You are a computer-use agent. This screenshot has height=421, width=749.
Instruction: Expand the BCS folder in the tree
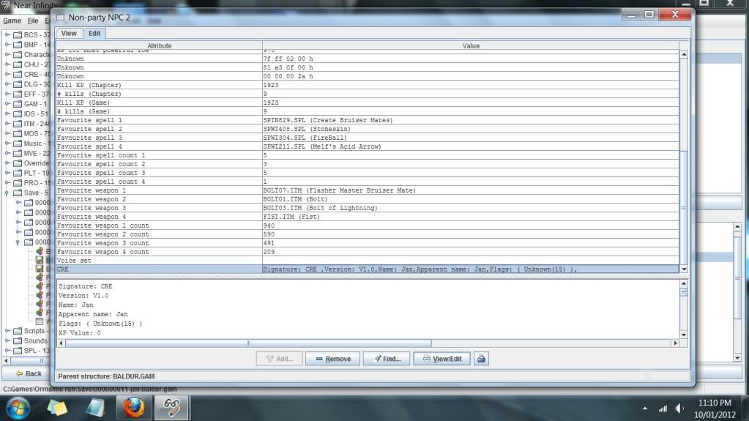(8, 34)
